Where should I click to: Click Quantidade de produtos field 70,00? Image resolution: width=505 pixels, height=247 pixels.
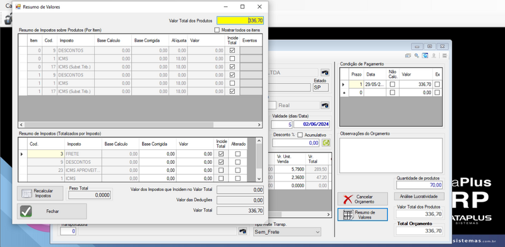point(419,185)
